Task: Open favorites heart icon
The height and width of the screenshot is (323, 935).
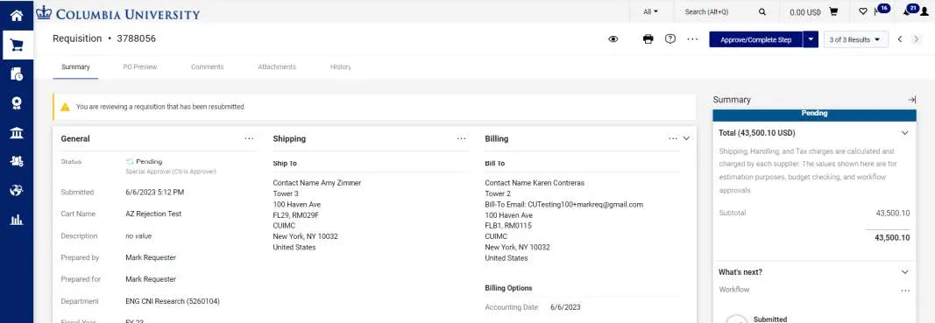Action: 863,12
